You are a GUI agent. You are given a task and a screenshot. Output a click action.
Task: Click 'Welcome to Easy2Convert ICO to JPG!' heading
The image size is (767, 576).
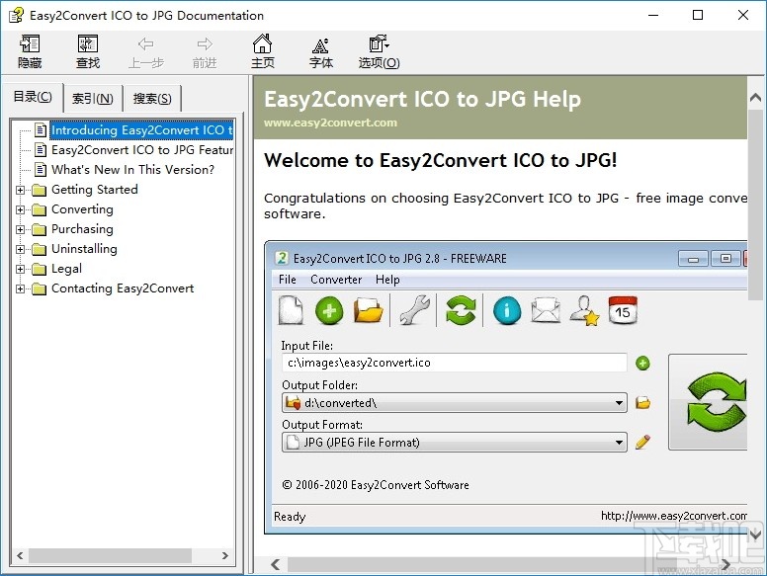coord(440,160)
